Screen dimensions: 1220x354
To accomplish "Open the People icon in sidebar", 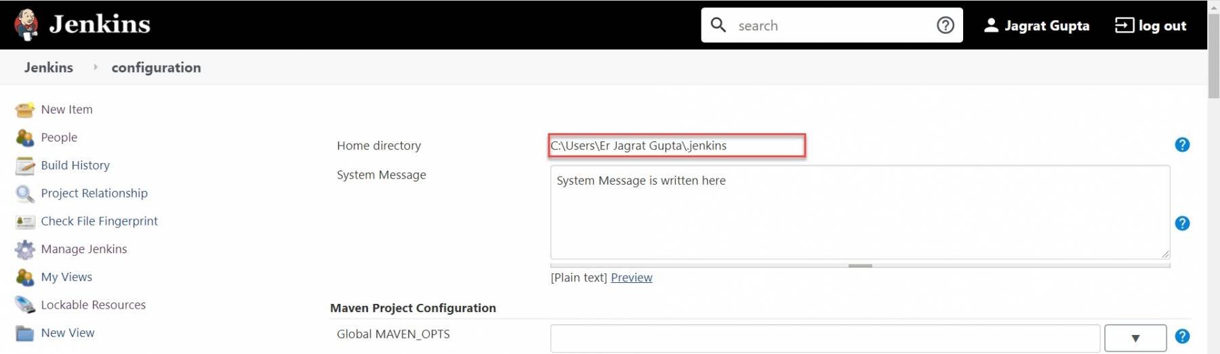I will [25, 138].
